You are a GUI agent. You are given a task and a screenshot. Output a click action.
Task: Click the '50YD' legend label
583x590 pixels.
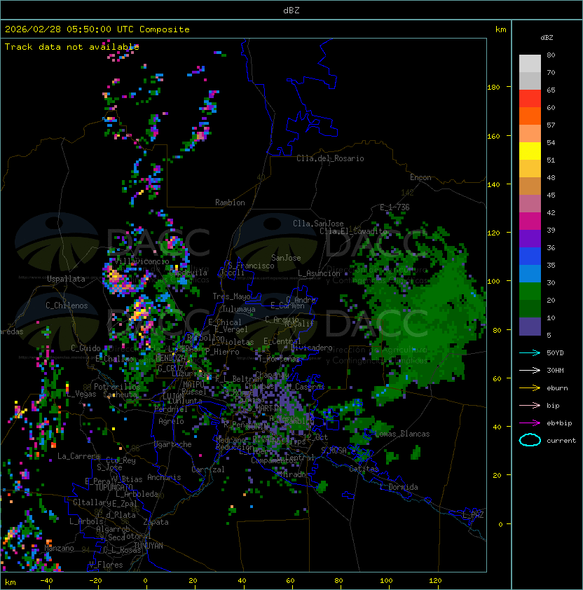click(x=555, y=353)
